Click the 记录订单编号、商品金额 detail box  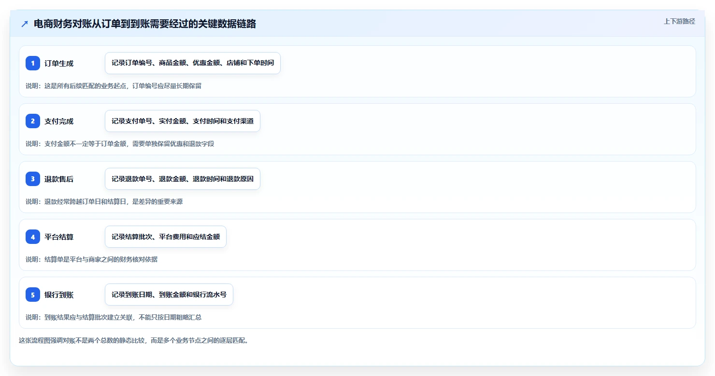193,63
